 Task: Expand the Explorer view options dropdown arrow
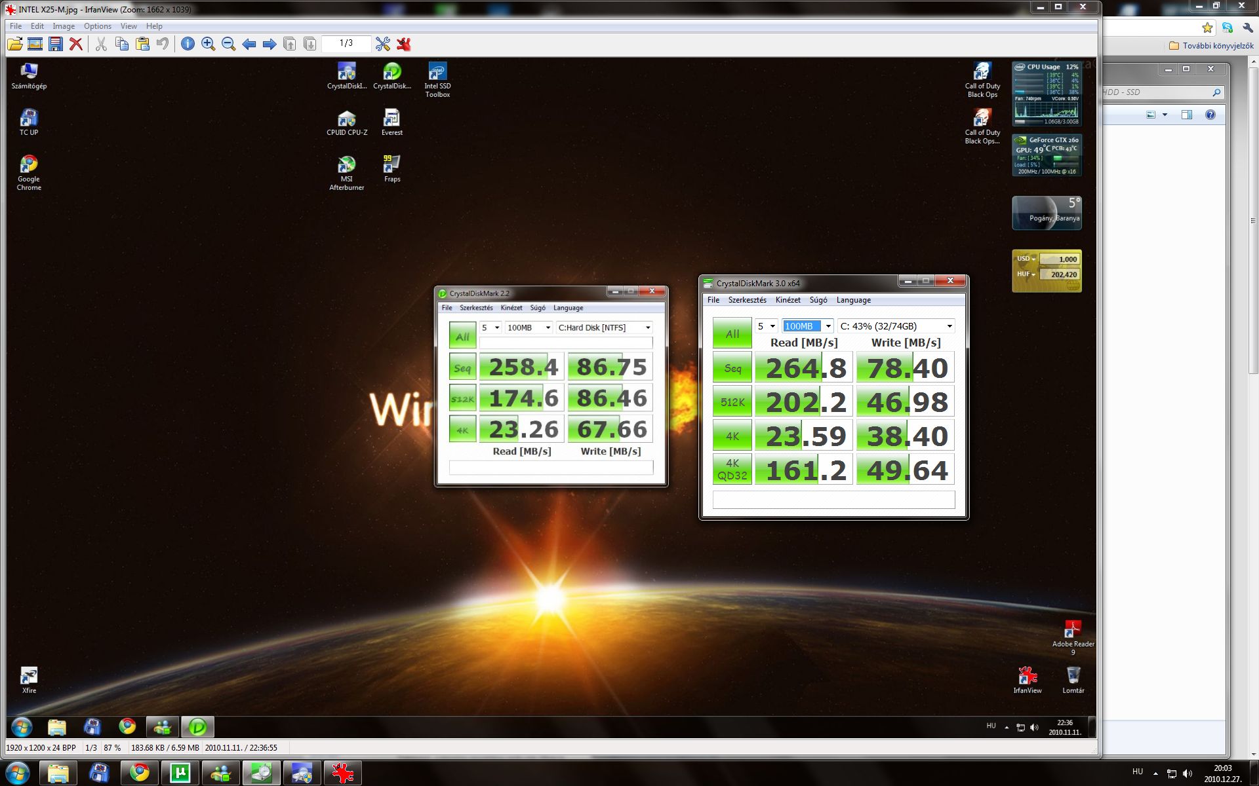(x=1165, y=115)
